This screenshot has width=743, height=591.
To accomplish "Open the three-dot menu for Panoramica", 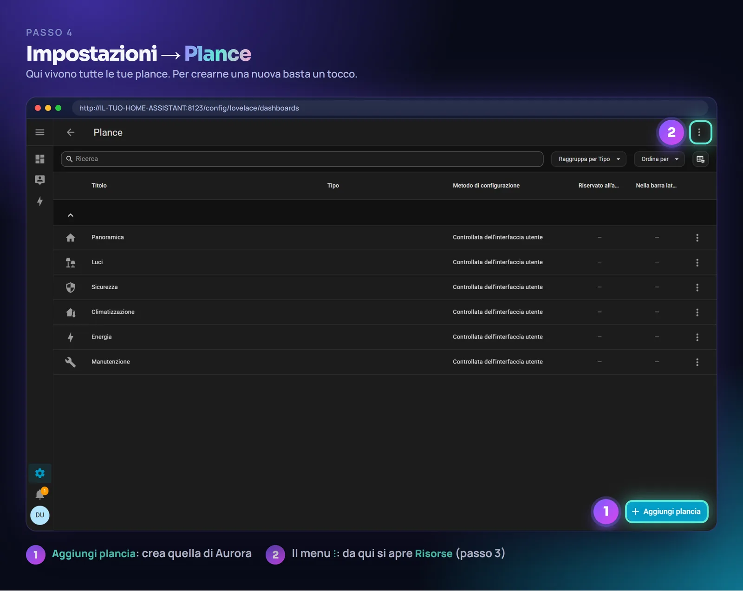I will 697,238.
